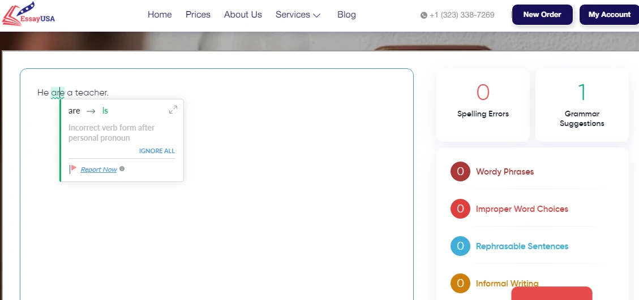Image resolution: width=639 pixels, height=300 pixels.
Task: Click the Informal Writing count circle
Action: click(460, 284)
